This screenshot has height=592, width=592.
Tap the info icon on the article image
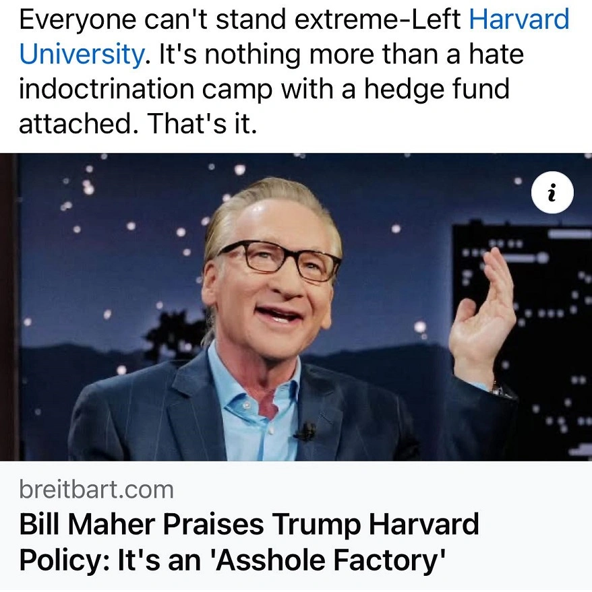click(553, 195)
